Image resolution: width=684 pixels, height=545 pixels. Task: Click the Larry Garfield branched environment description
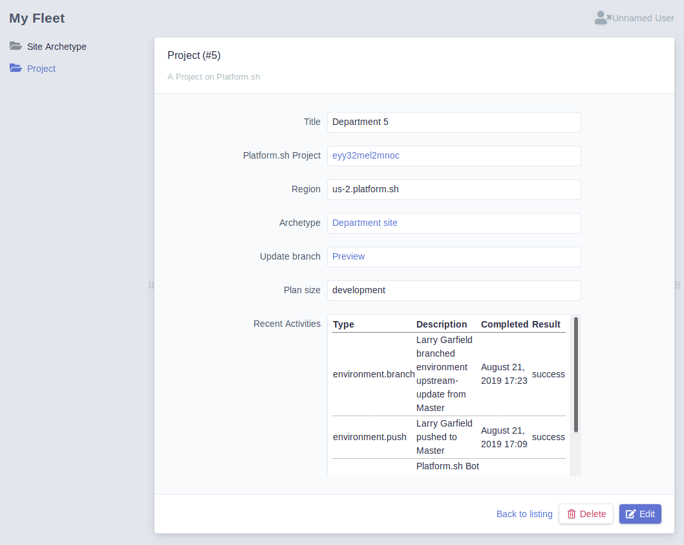point(444,374)
